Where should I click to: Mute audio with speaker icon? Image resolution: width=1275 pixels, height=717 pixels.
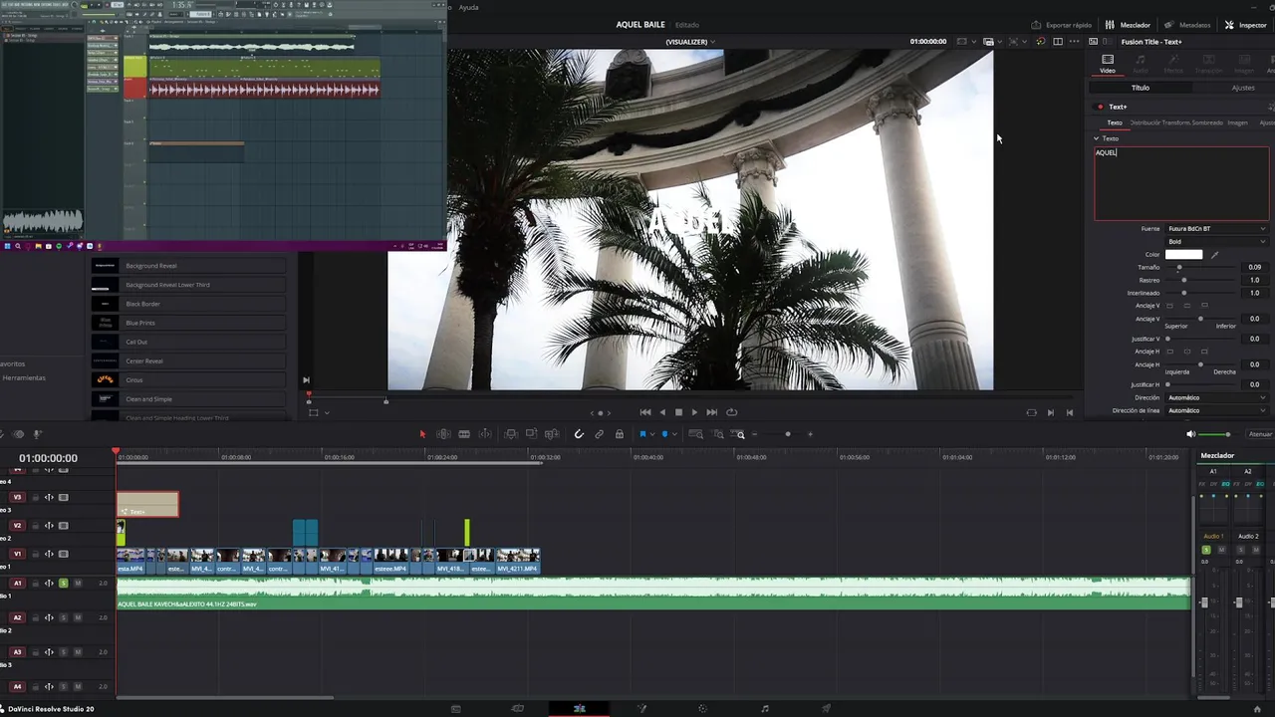[1190, 434]
